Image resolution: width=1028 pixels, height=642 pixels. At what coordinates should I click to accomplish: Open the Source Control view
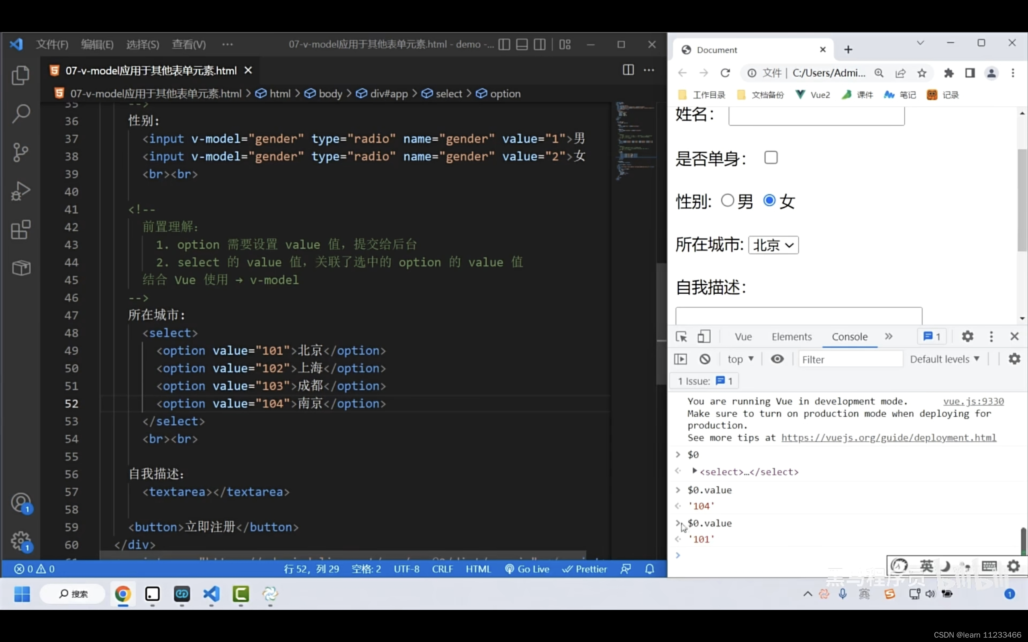20,152
